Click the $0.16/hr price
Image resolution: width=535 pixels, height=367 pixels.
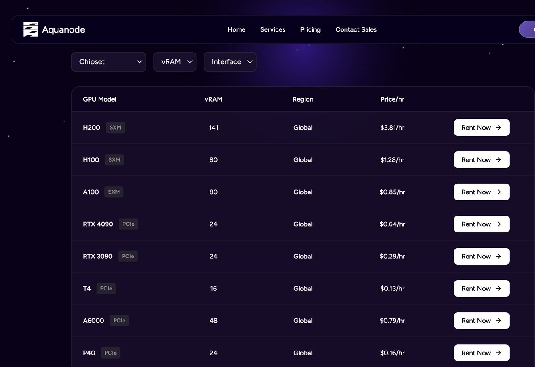(392, 353)
